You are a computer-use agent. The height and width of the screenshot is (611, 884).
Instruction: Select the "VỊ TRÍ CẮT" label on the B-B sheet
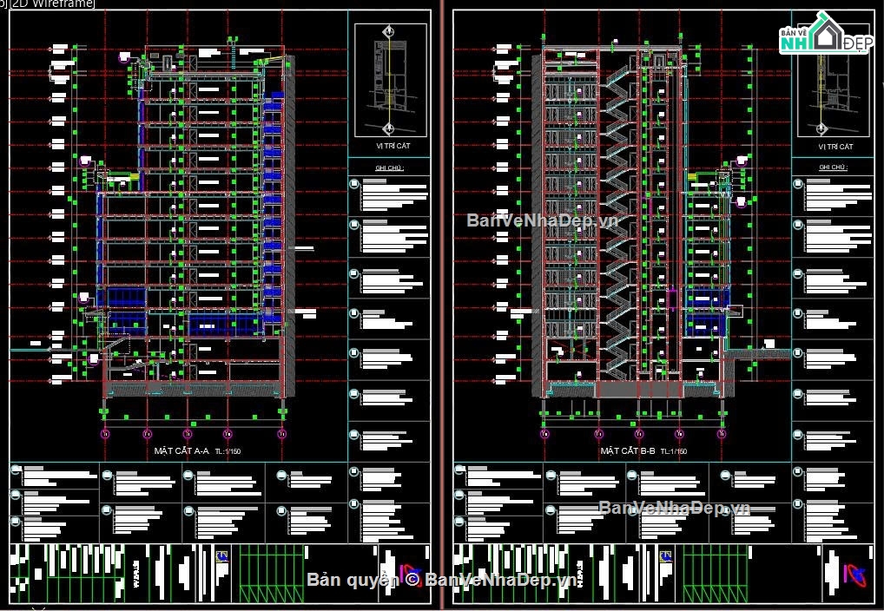[x=835, y=147]
